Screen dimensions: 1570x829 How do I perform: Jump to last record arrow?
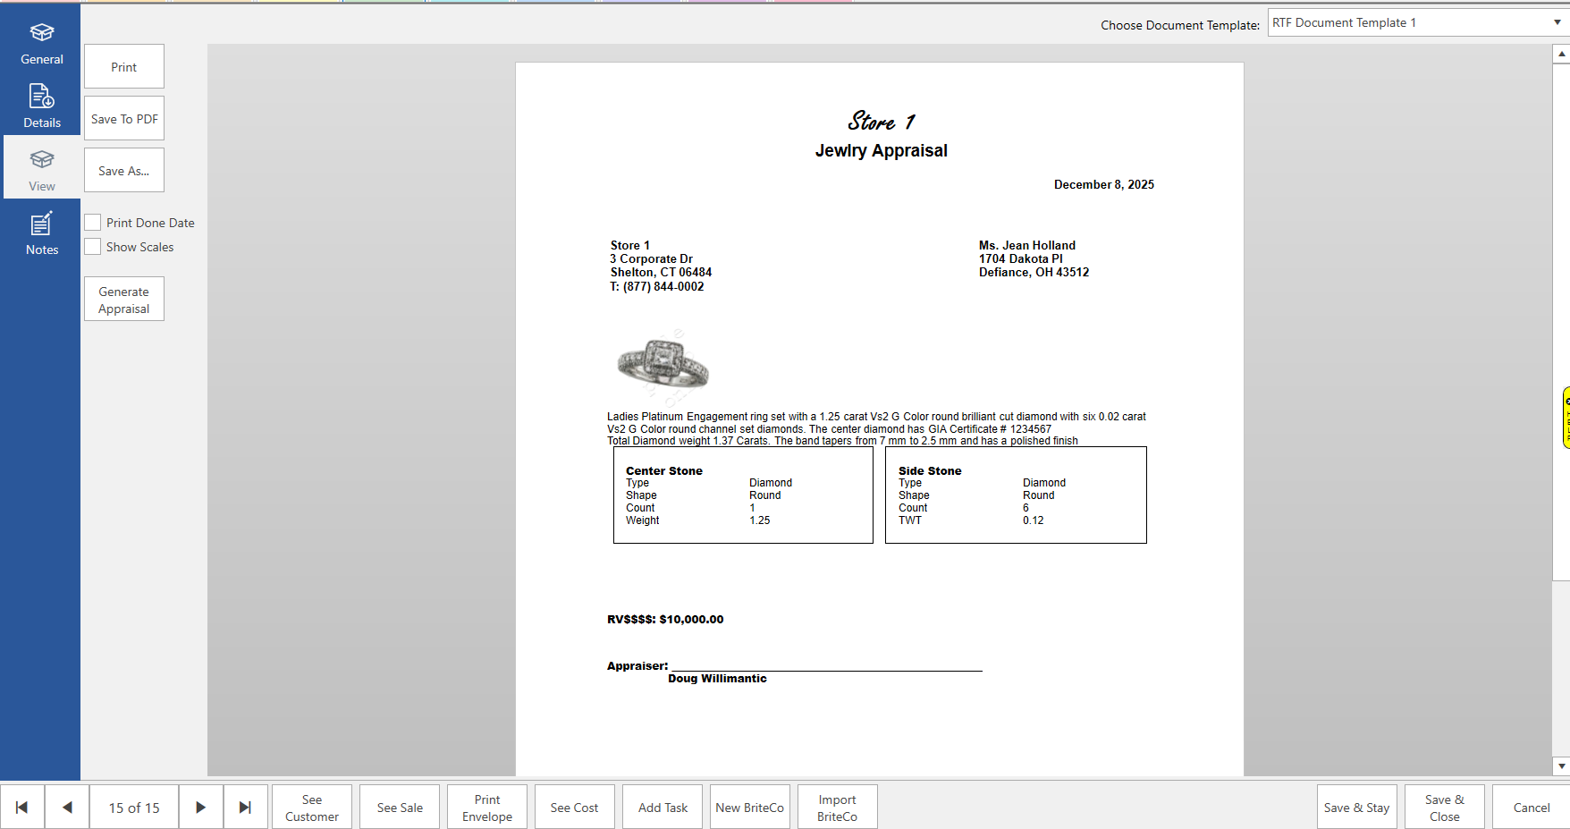(x=245, y=808)
